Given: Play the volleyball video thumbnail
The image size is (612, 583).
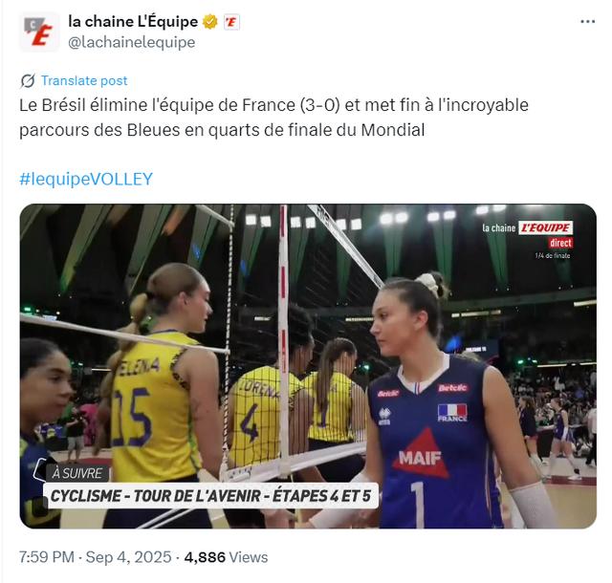Looking at the screenshot, I should pyautogui.click(x=308, y=366).
